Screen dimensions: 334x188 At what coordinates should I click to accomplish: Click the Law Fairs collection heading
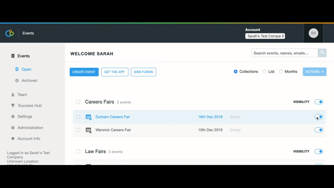coord(96,151)
